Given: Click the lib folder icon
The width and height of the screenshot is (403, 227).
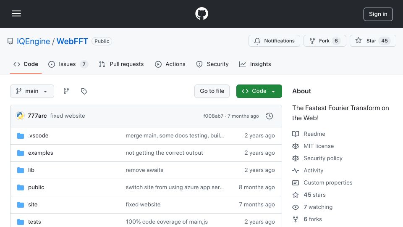Looking at the screenshot, I should coord(21,170).
